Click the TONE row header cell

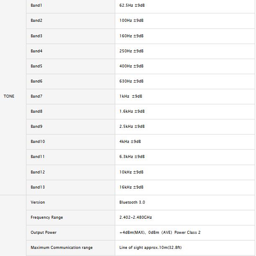click(9, 96)
